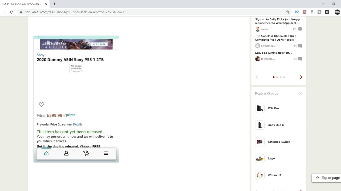The width and height of the screenshot is (341, 191).
Task: Select the fourth carousel page dot
Action: pos(284,77)
